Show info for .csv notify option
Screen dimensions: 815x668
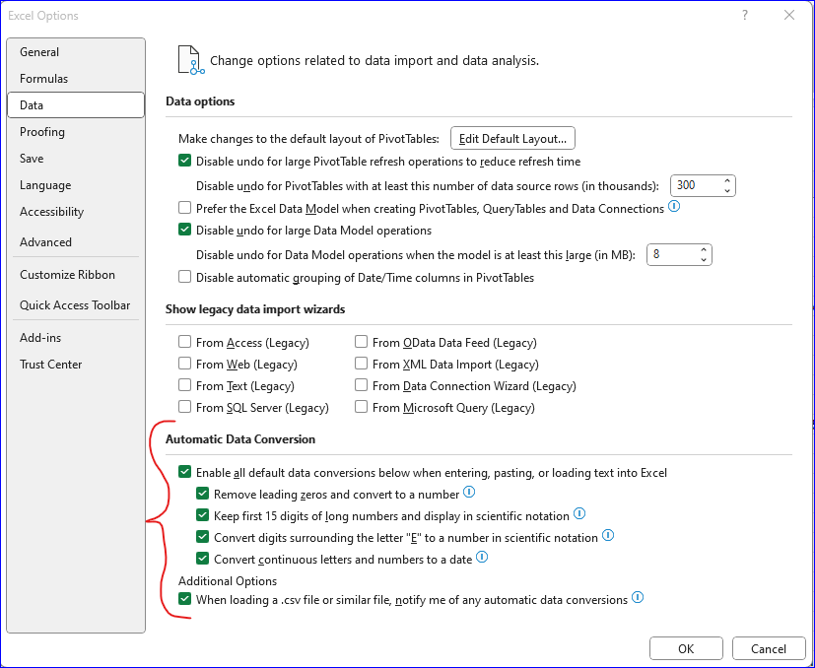click(x=638, y=597)
